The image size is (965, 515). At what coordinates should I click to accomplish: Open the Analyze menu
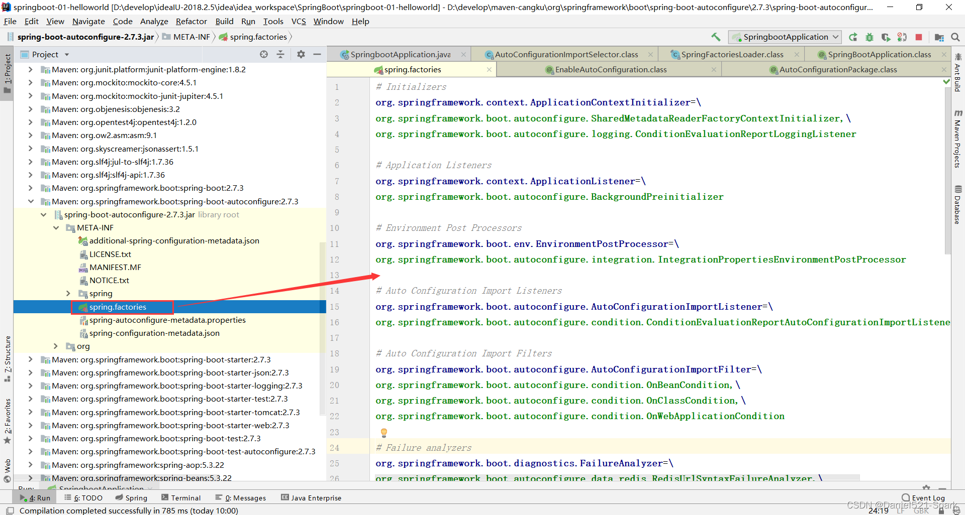[x=154, y=22]
